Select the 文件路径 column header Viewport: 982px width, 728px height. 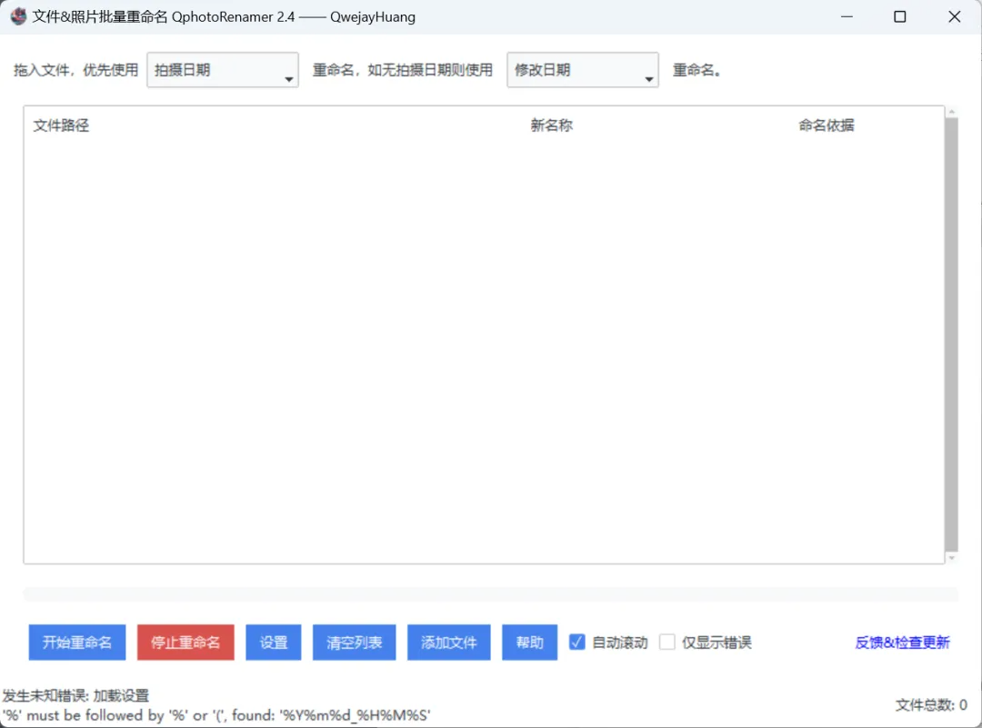(61, 125)
